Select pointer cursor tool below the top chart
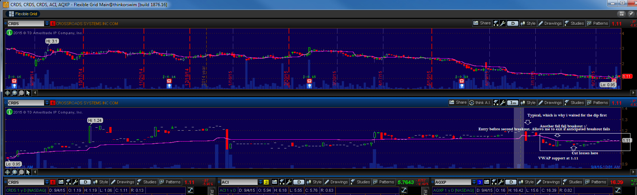637x195 pixels. pyautogui.click(x=28, y=93)
